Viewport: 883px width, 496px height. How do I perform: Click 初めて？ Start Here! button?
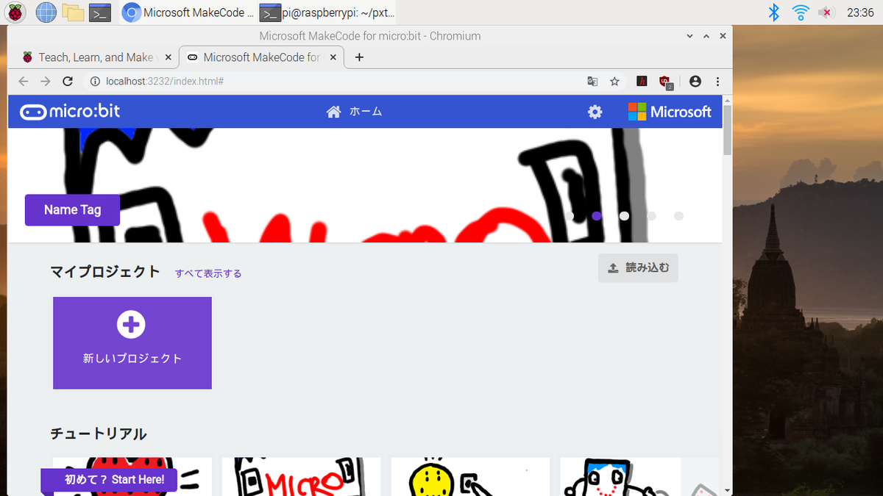[109, 481]
